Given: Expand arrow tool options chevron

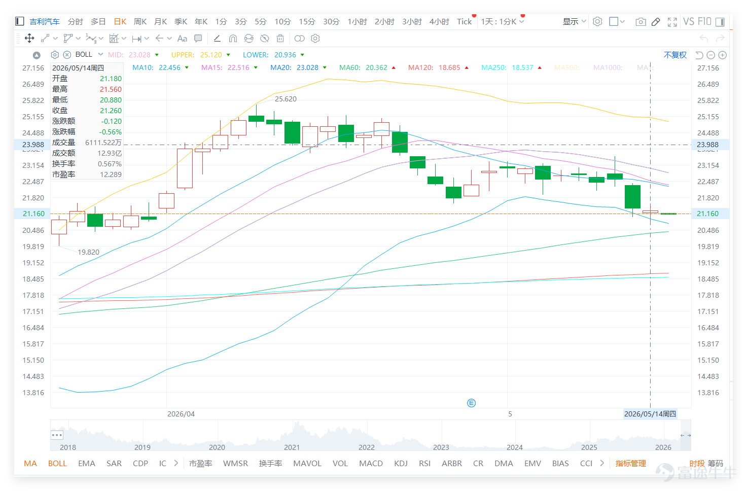Looking at the screenshot, I should click(x=169, y=38).
